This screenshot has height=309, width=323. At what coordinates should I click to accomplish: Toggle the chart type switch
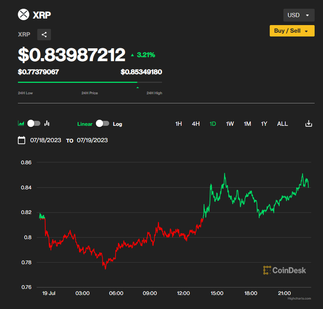[34, 123]
